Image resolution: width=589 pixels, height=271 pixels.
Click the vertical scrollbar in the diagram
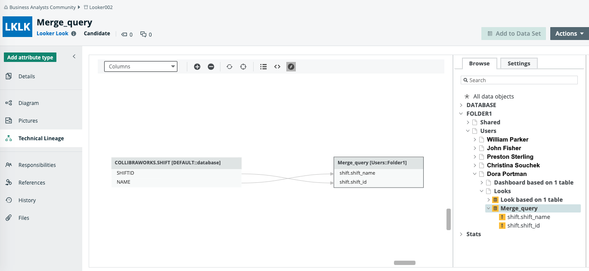coord(448,219)
